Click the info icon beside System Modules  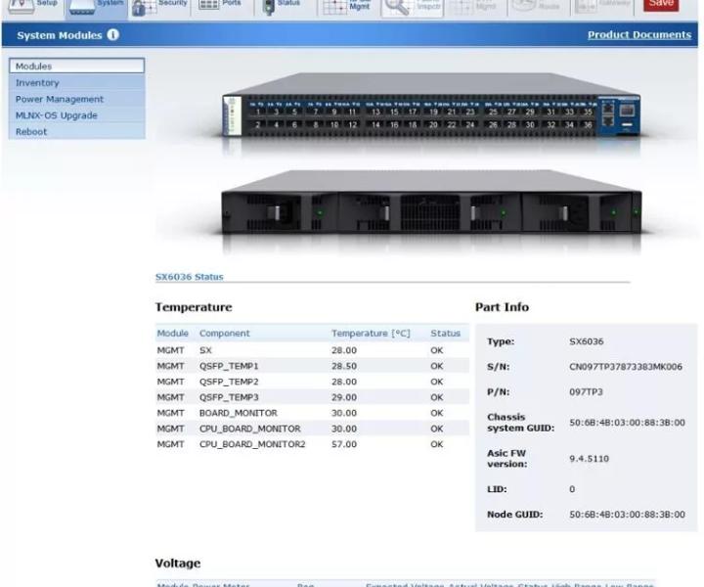pyautogui.click(x=112, y=34)
